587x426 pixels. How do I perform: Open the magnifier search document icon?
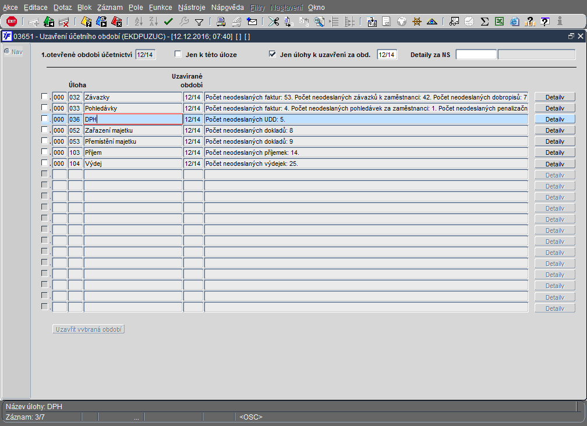319,22
